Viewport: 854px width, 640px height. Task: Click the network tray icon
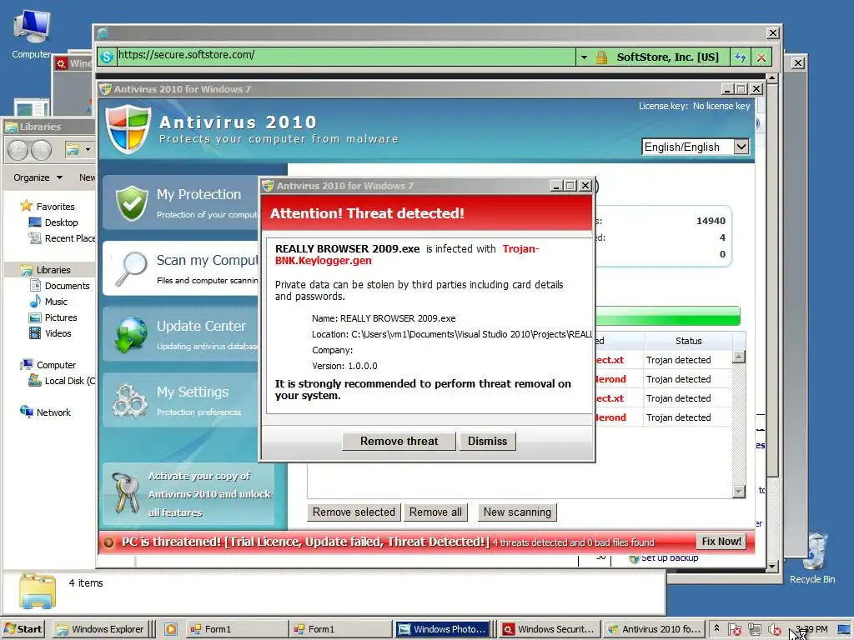[x=754, y=629]
